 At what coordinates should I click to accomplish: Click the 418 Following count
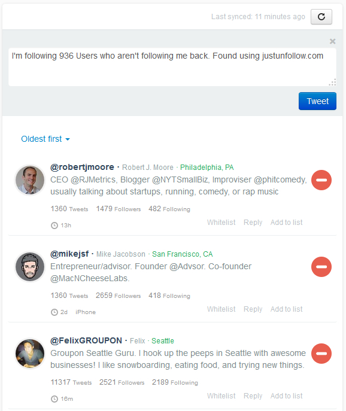coord(169,296)
